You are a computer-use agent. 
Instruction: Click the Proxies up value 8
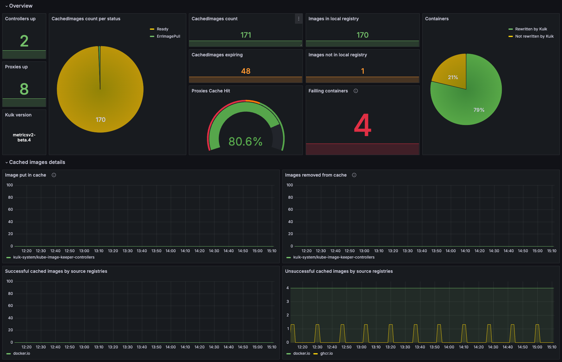tap(24, 89)
